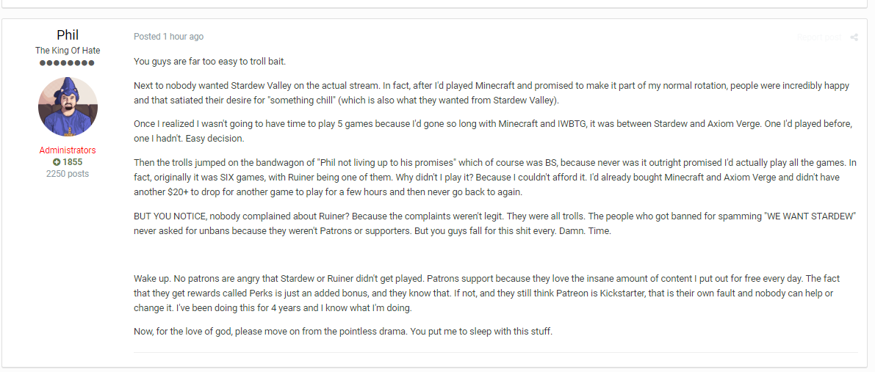Click the green reputation plus icon
Screen dimensions: 875x372
(x=57, y=162)
